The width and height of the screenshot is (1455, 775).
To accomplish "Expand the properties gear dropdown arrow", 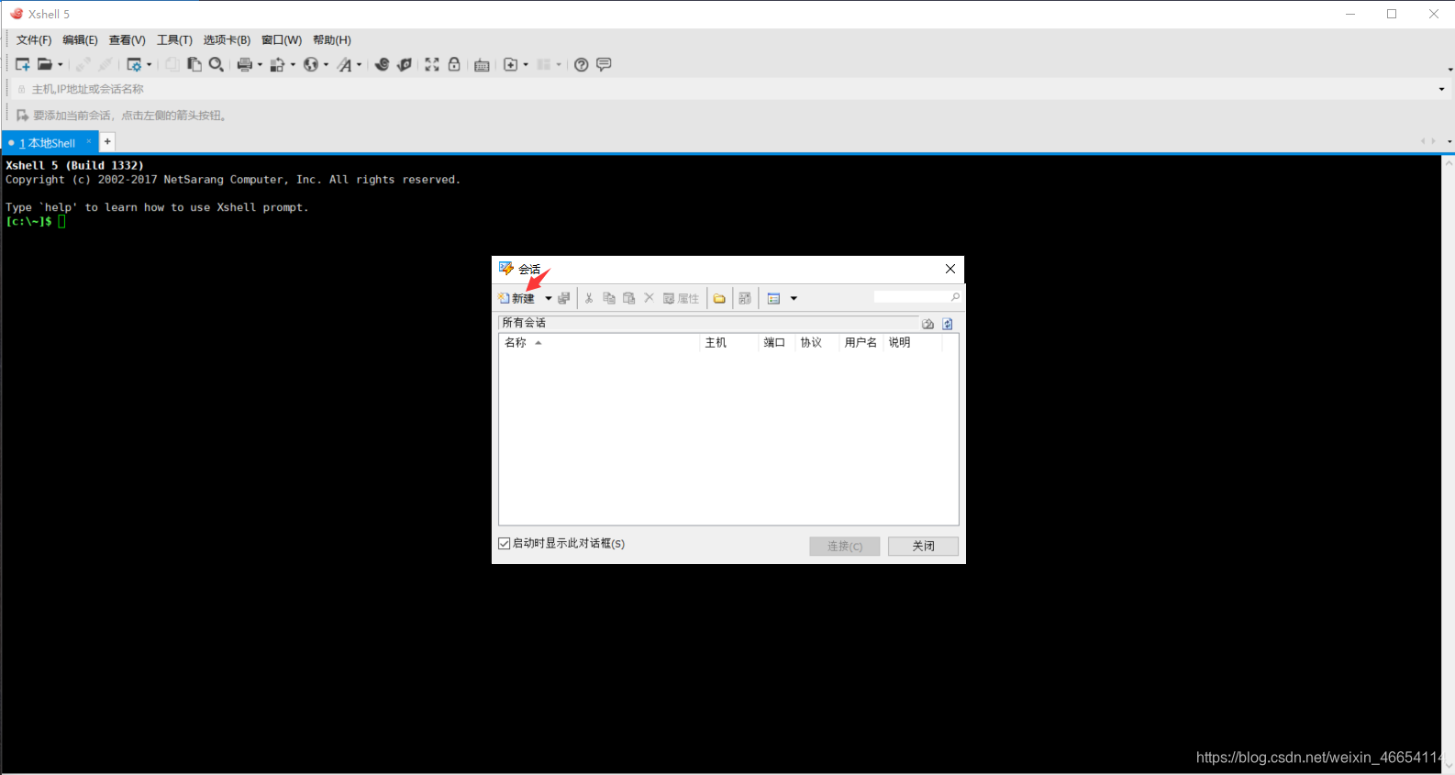I will pyautogui.click(x=150, y=64).
